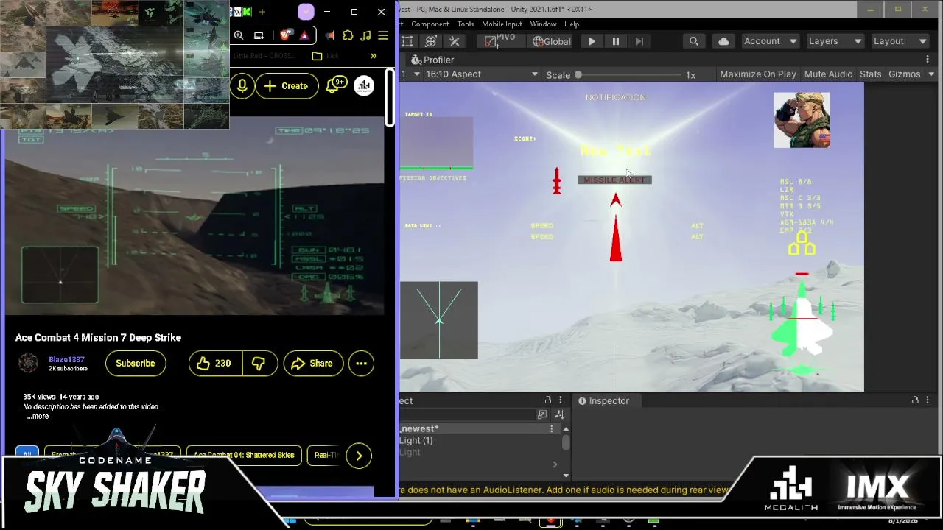Open the browser extensions puzzle icon
943x530 pixels.
[348, 35]
